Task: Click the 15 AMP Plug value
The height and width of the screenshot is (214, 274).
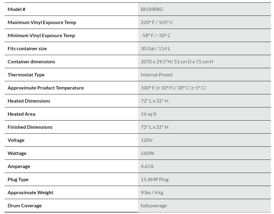Action: pyautogui.click(x=155, y=180)
